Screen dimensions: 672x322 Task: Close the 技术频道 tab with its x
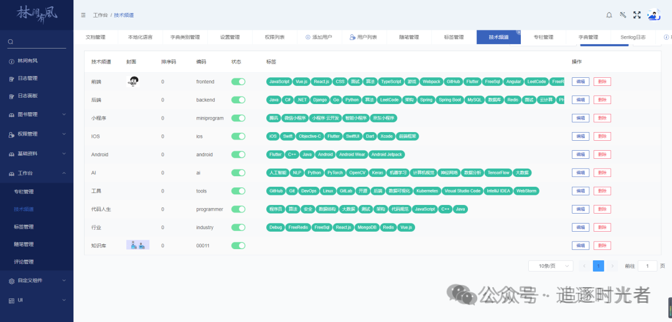[x=518, y=32]
